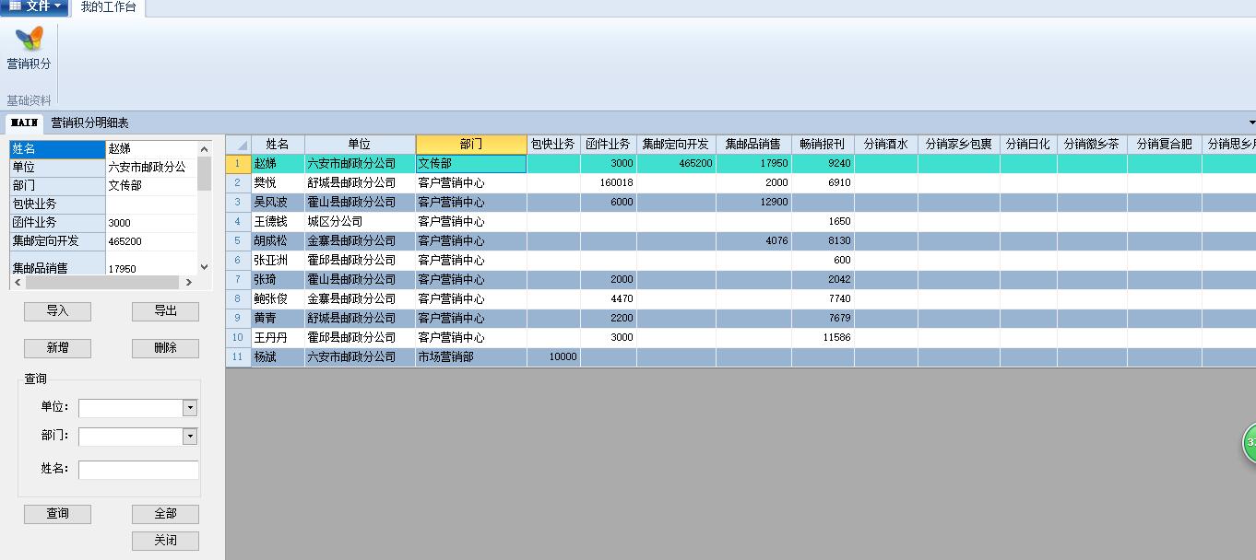Click the 导出 button
1256x560 pixels.
click(165, 311)
